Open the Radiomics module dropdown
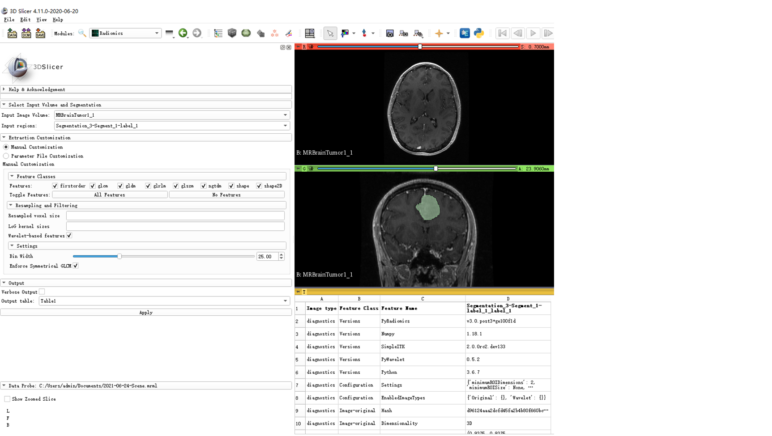Image resolution: width=772 pixels, height=436 pixels. (125, 33)
